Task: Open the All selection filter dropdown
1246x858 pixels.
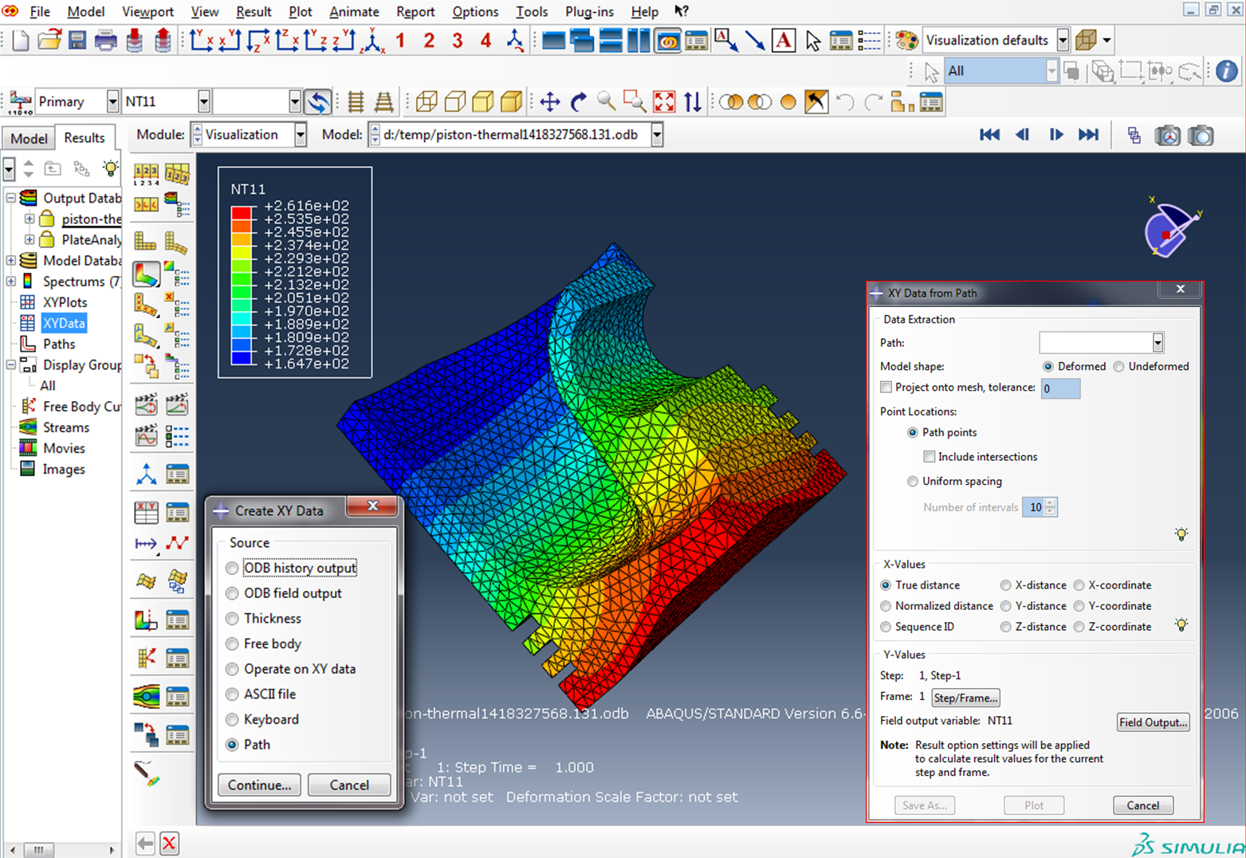Action: coord(1051,71)
